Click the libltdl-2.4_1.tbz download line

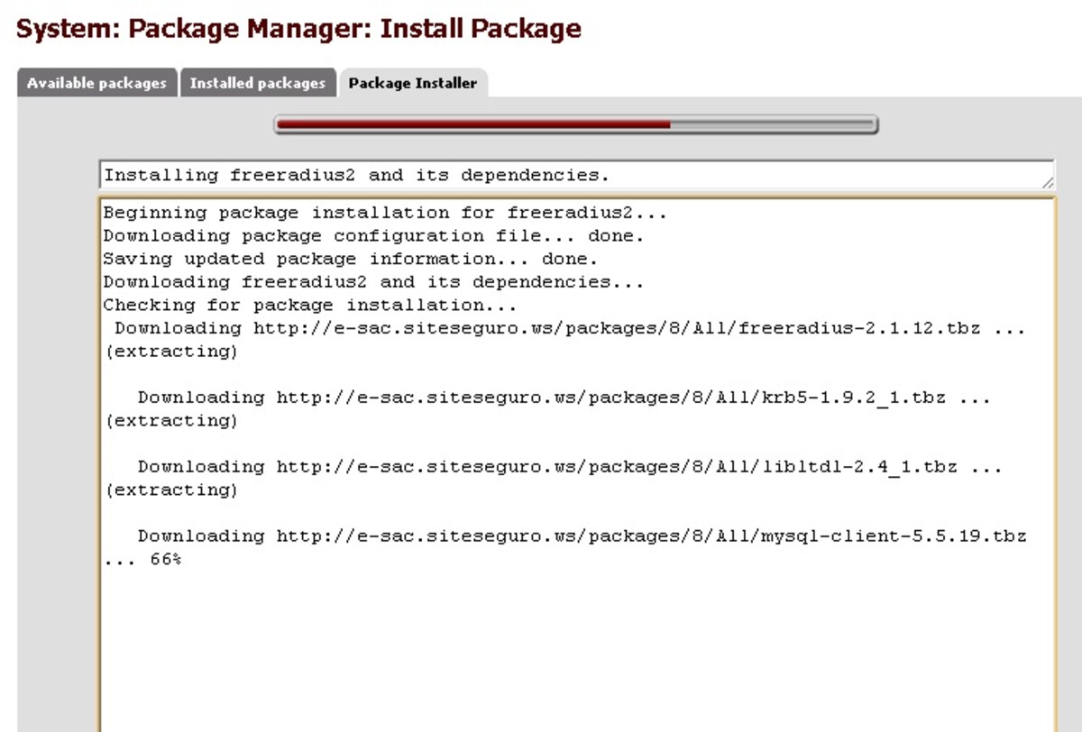[570, 467]
